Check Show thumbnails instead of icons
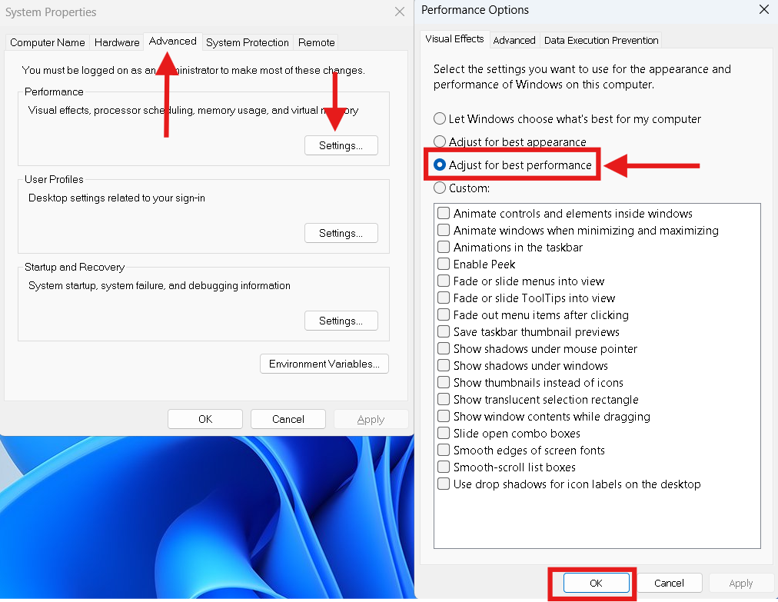778x602 pixels. pyautogui.click(x=444, y=383)
